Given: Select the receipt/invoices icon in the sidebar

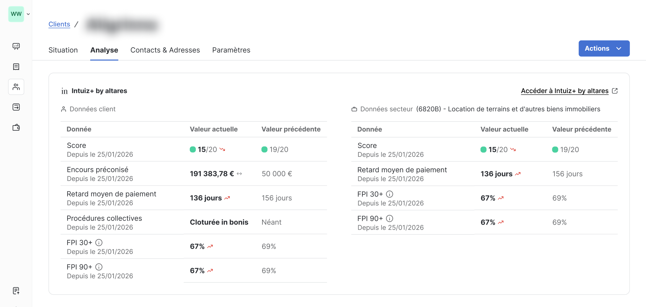Looking at the screenshot, I should click(x=16, y=67).
